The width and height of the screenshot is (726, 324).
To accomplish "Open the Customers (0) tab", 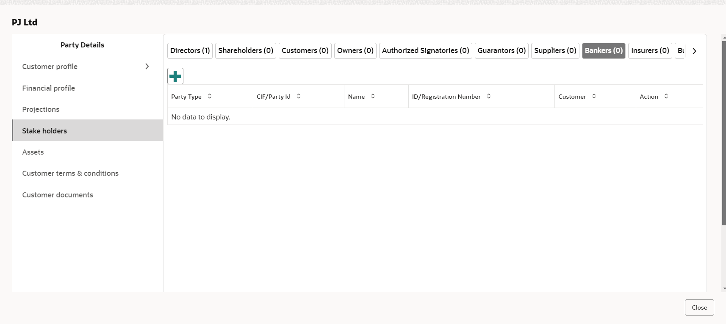I will coord(305,51).
